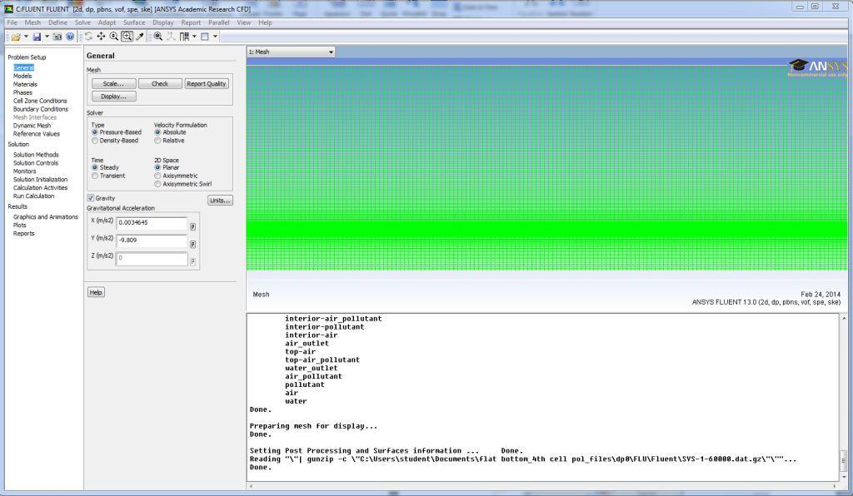Click the Check mesh button
This screenshot has height=496, width=853.
160,84
